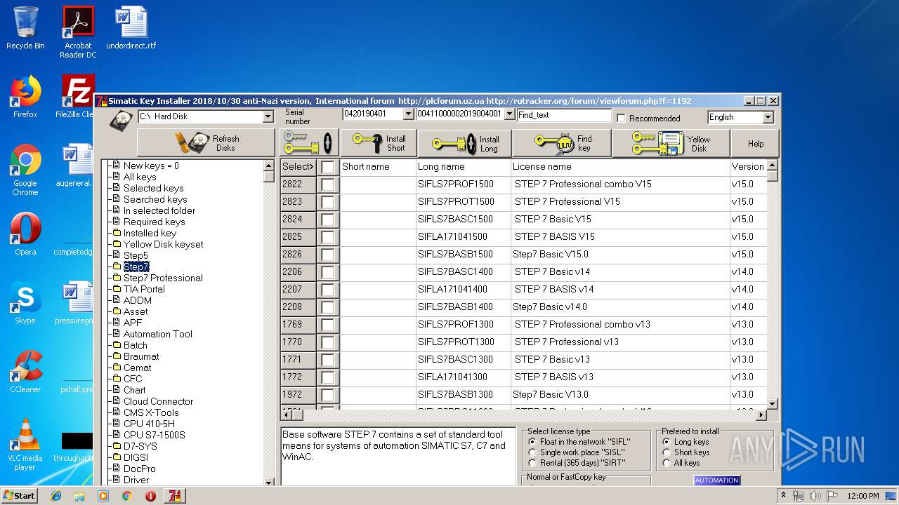Open the Windows Start menu

click(x=19, y=495)
